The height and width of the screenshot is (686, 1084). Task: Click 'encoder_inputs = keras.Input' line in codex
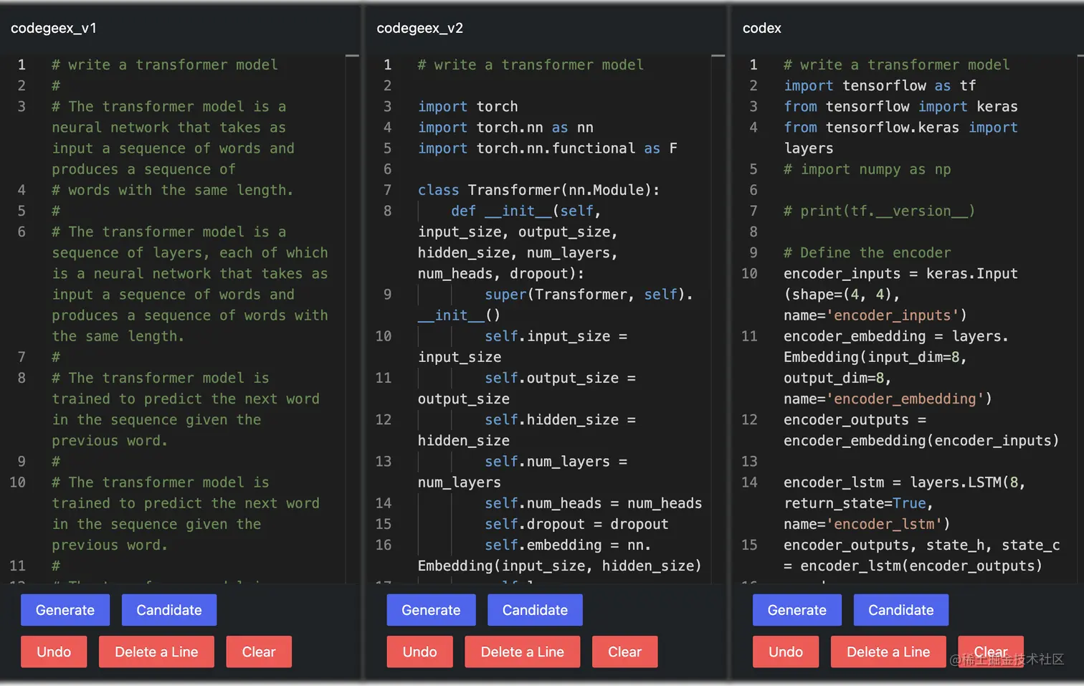(900, 273)
